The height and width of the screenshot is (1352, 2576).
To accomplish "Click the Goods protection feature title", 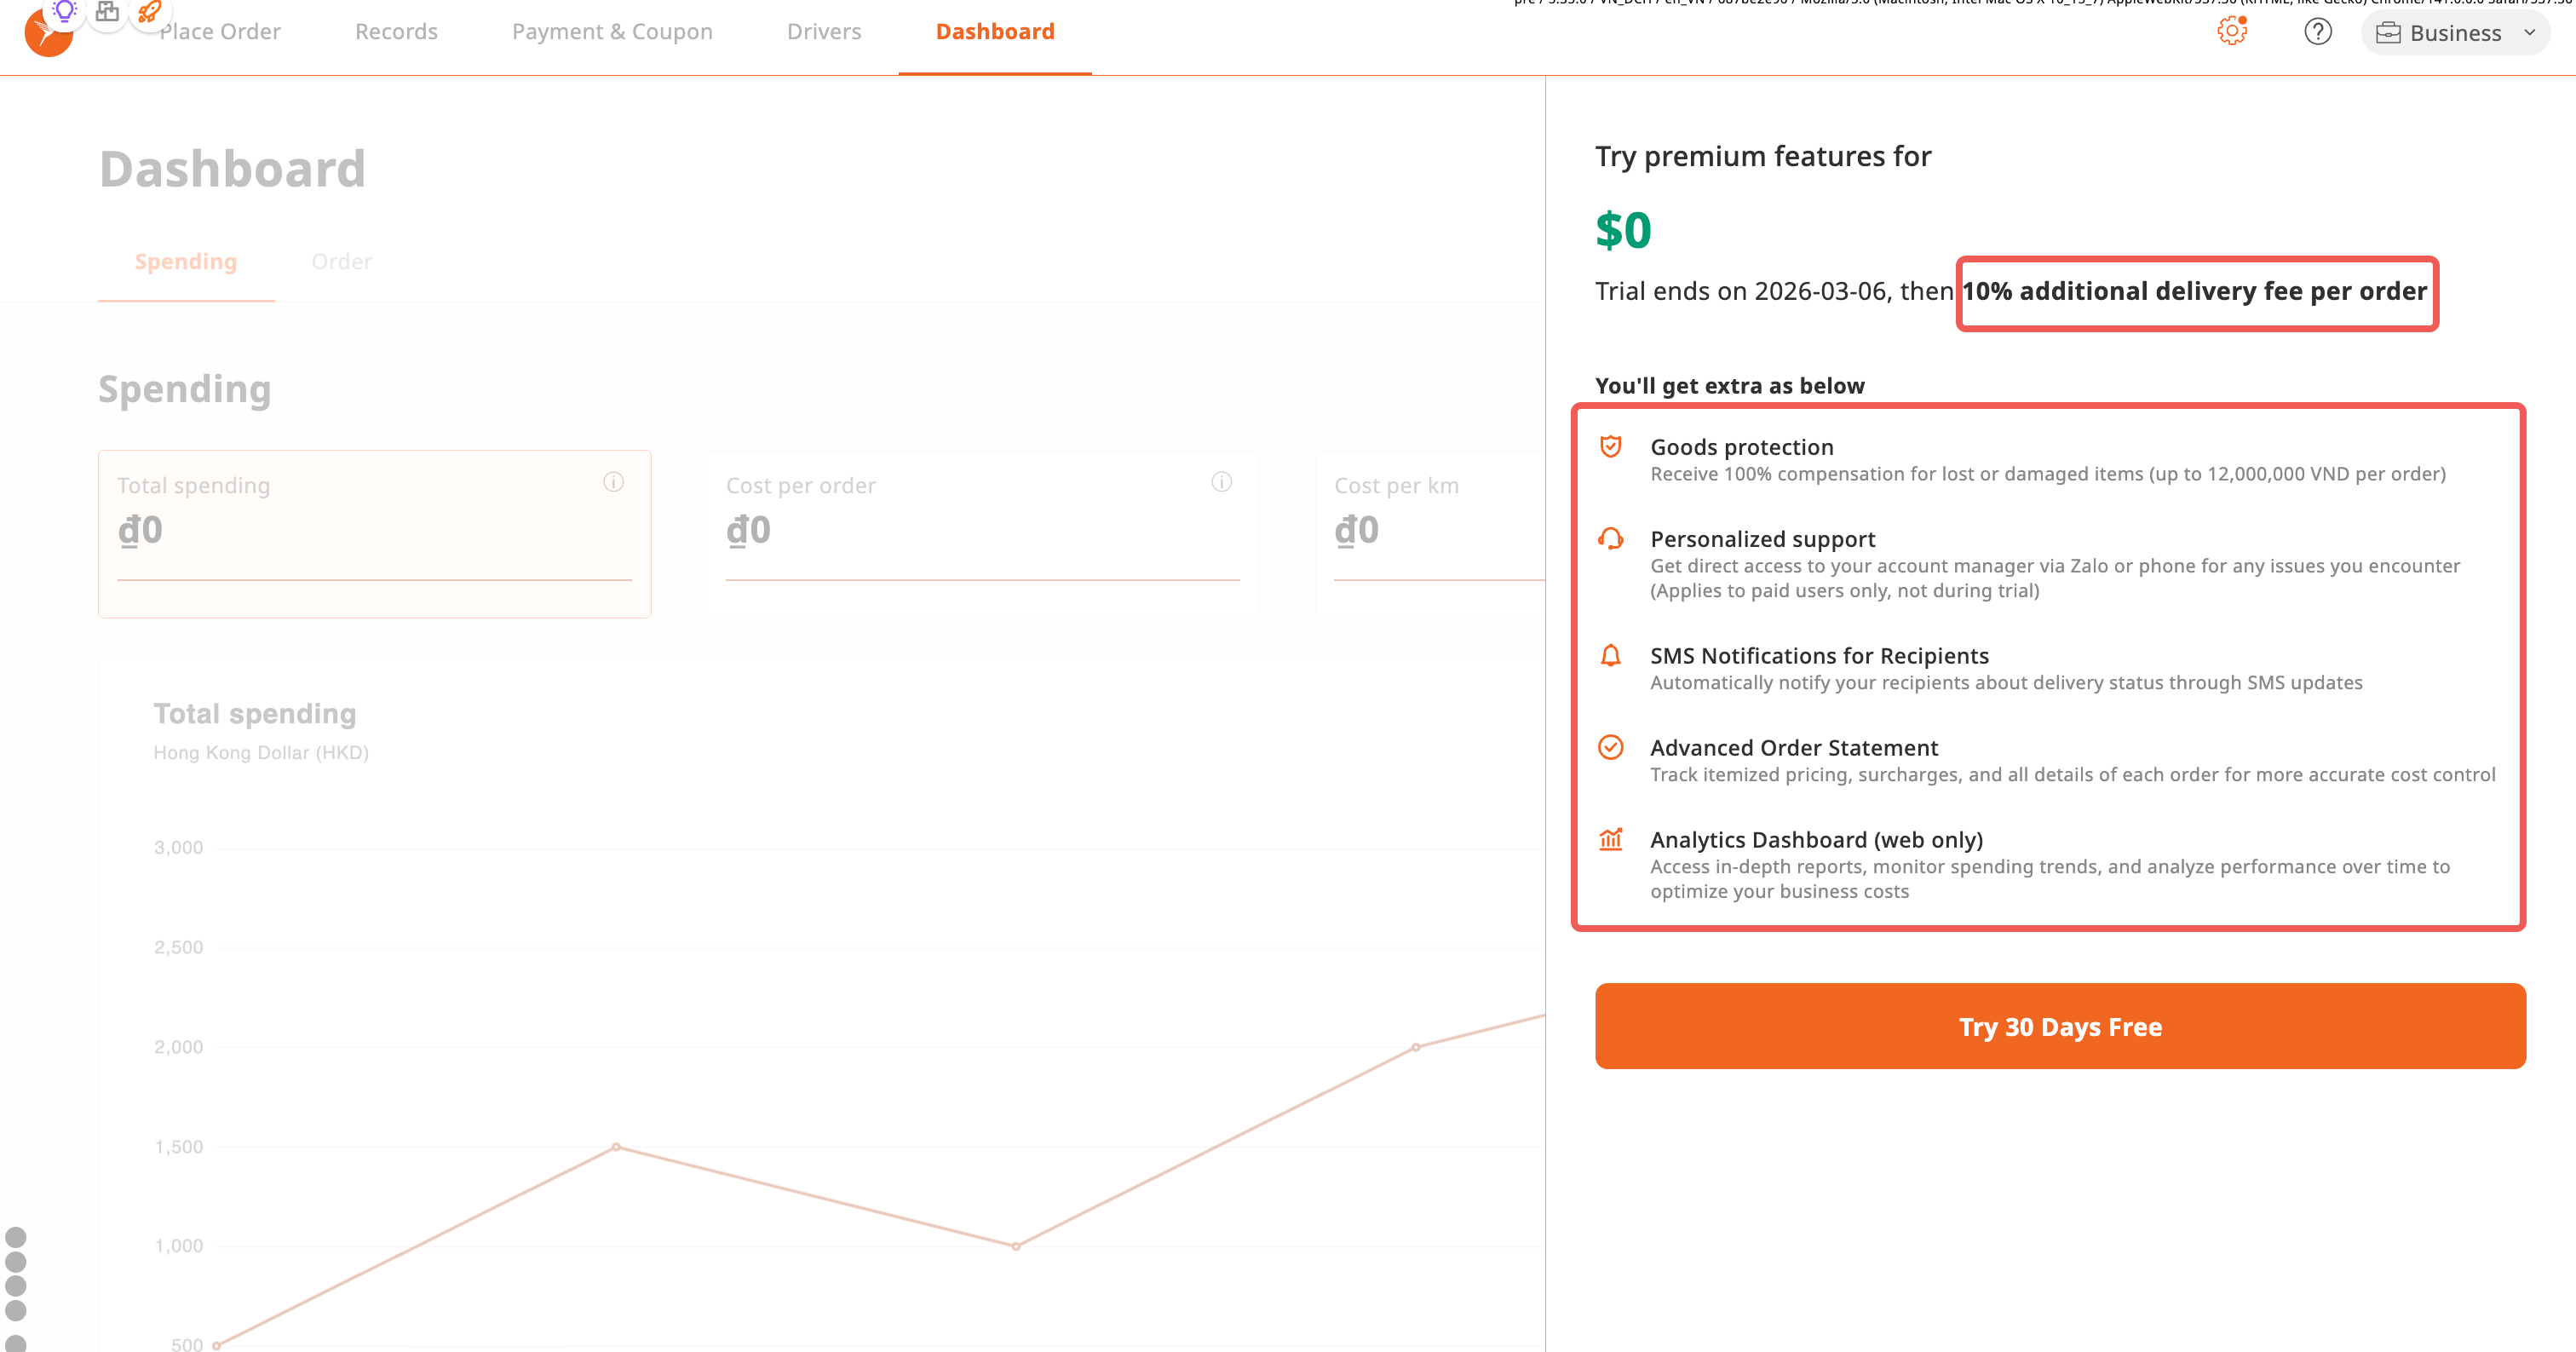I will 1742,447.
